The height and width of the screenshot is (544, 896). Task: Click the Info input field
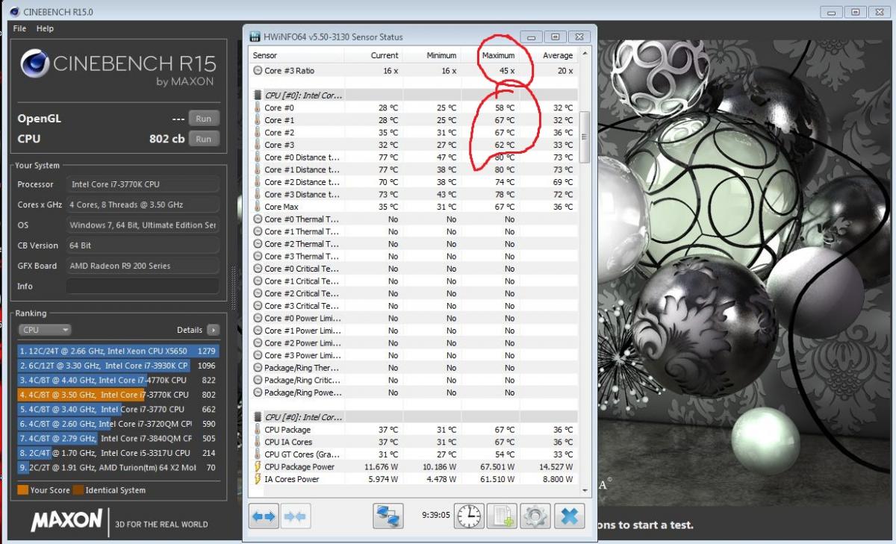(x=143, y=286)
